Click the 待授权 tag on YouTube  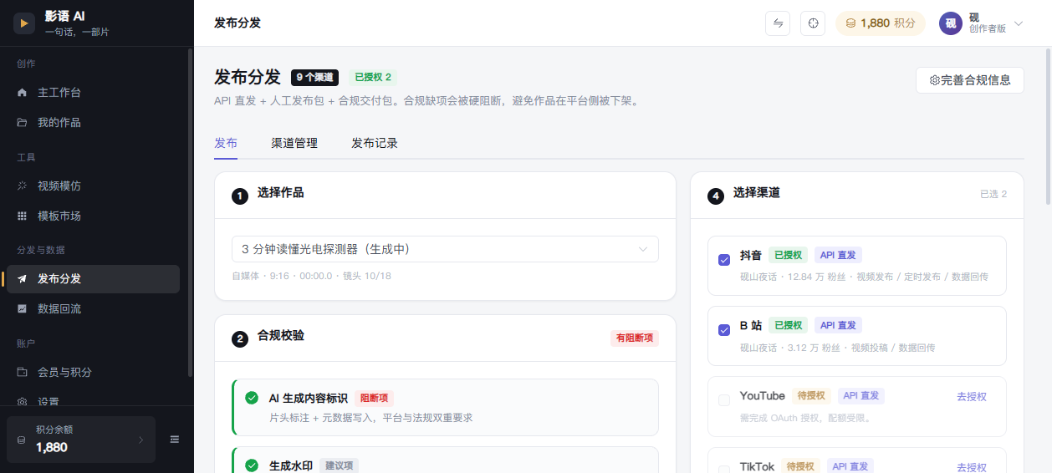(x=811, y=396)
